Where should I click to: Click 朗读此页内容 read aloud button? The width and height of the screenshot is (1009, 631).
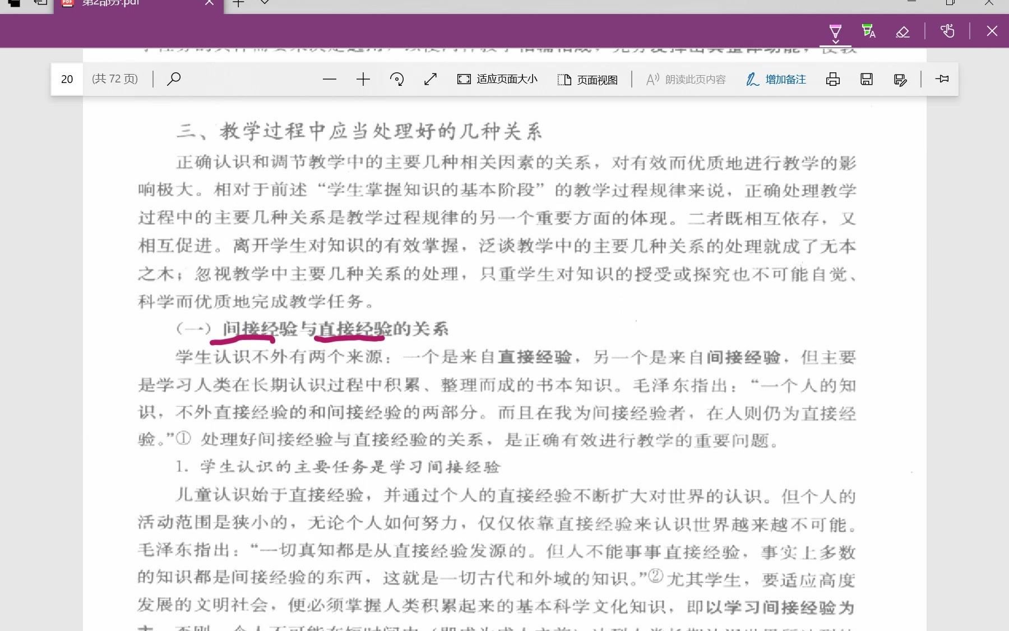point(686,80)
